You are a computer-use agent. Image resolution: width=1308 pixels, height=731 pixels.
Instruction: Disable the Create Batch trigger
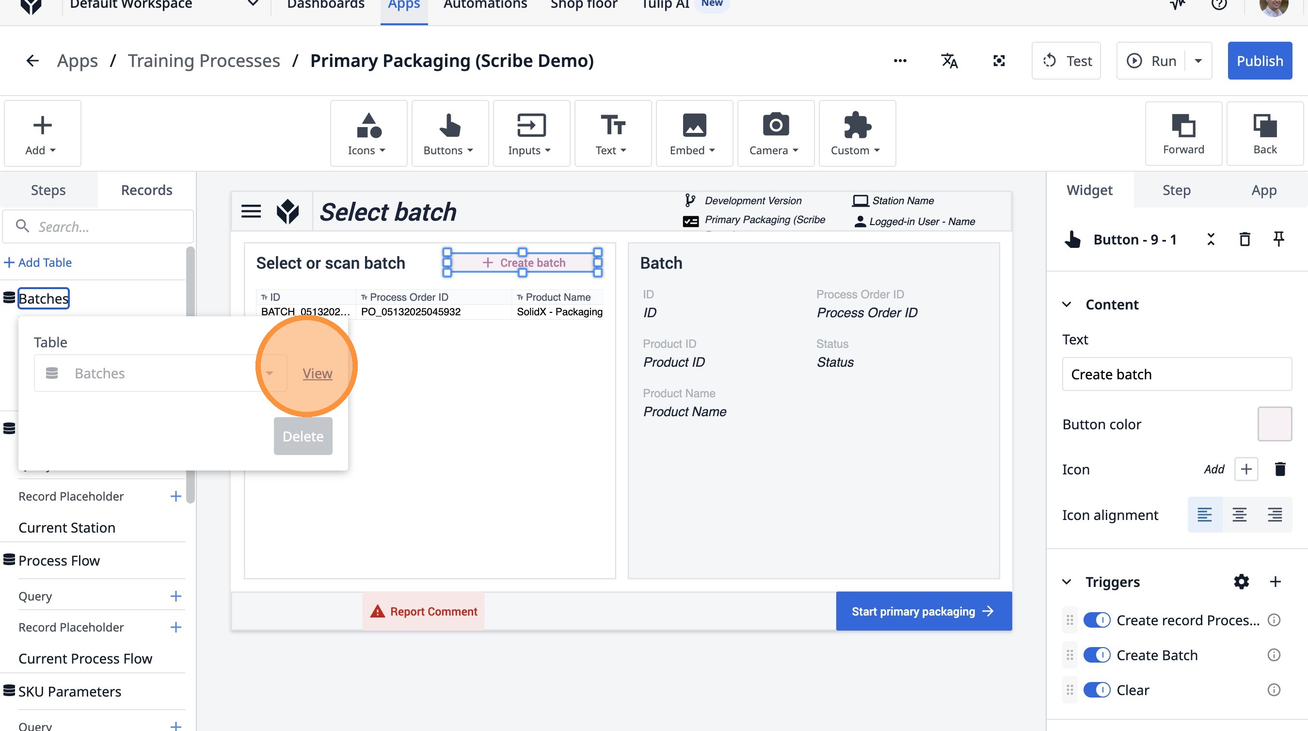click(x=1097, y=655)
